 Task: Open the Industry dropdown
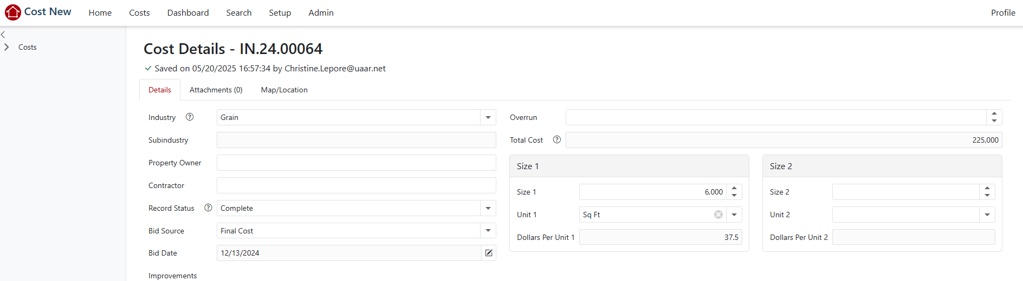pyautogui.click(x=488, y=117)
